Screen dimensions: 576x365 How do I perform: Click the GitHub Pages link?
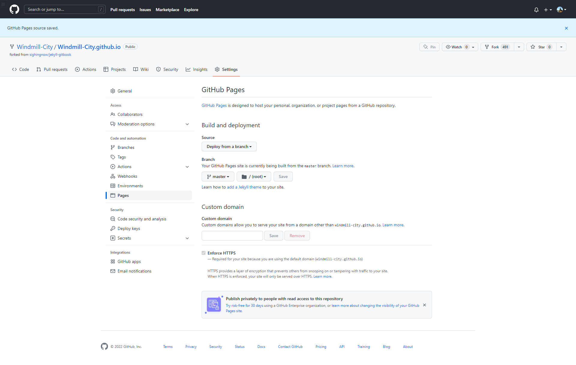tap(214, 105)
